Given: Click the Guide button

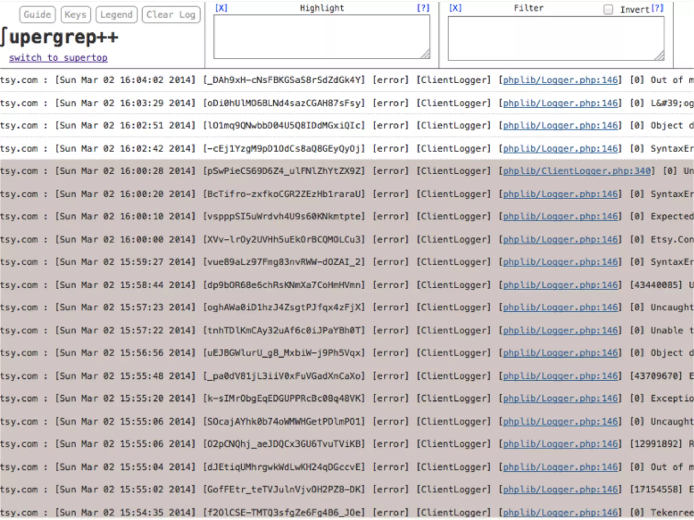Looking at the screenshot, I should pyautogui.click(x=37, y=15).
